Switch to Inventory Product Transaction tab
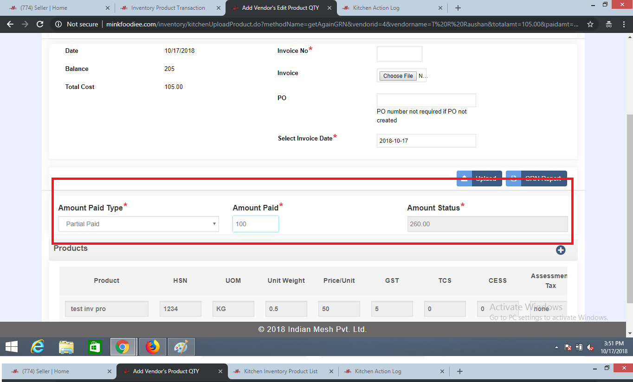Viewport: 633px width, 382px height. coord(169,8)
